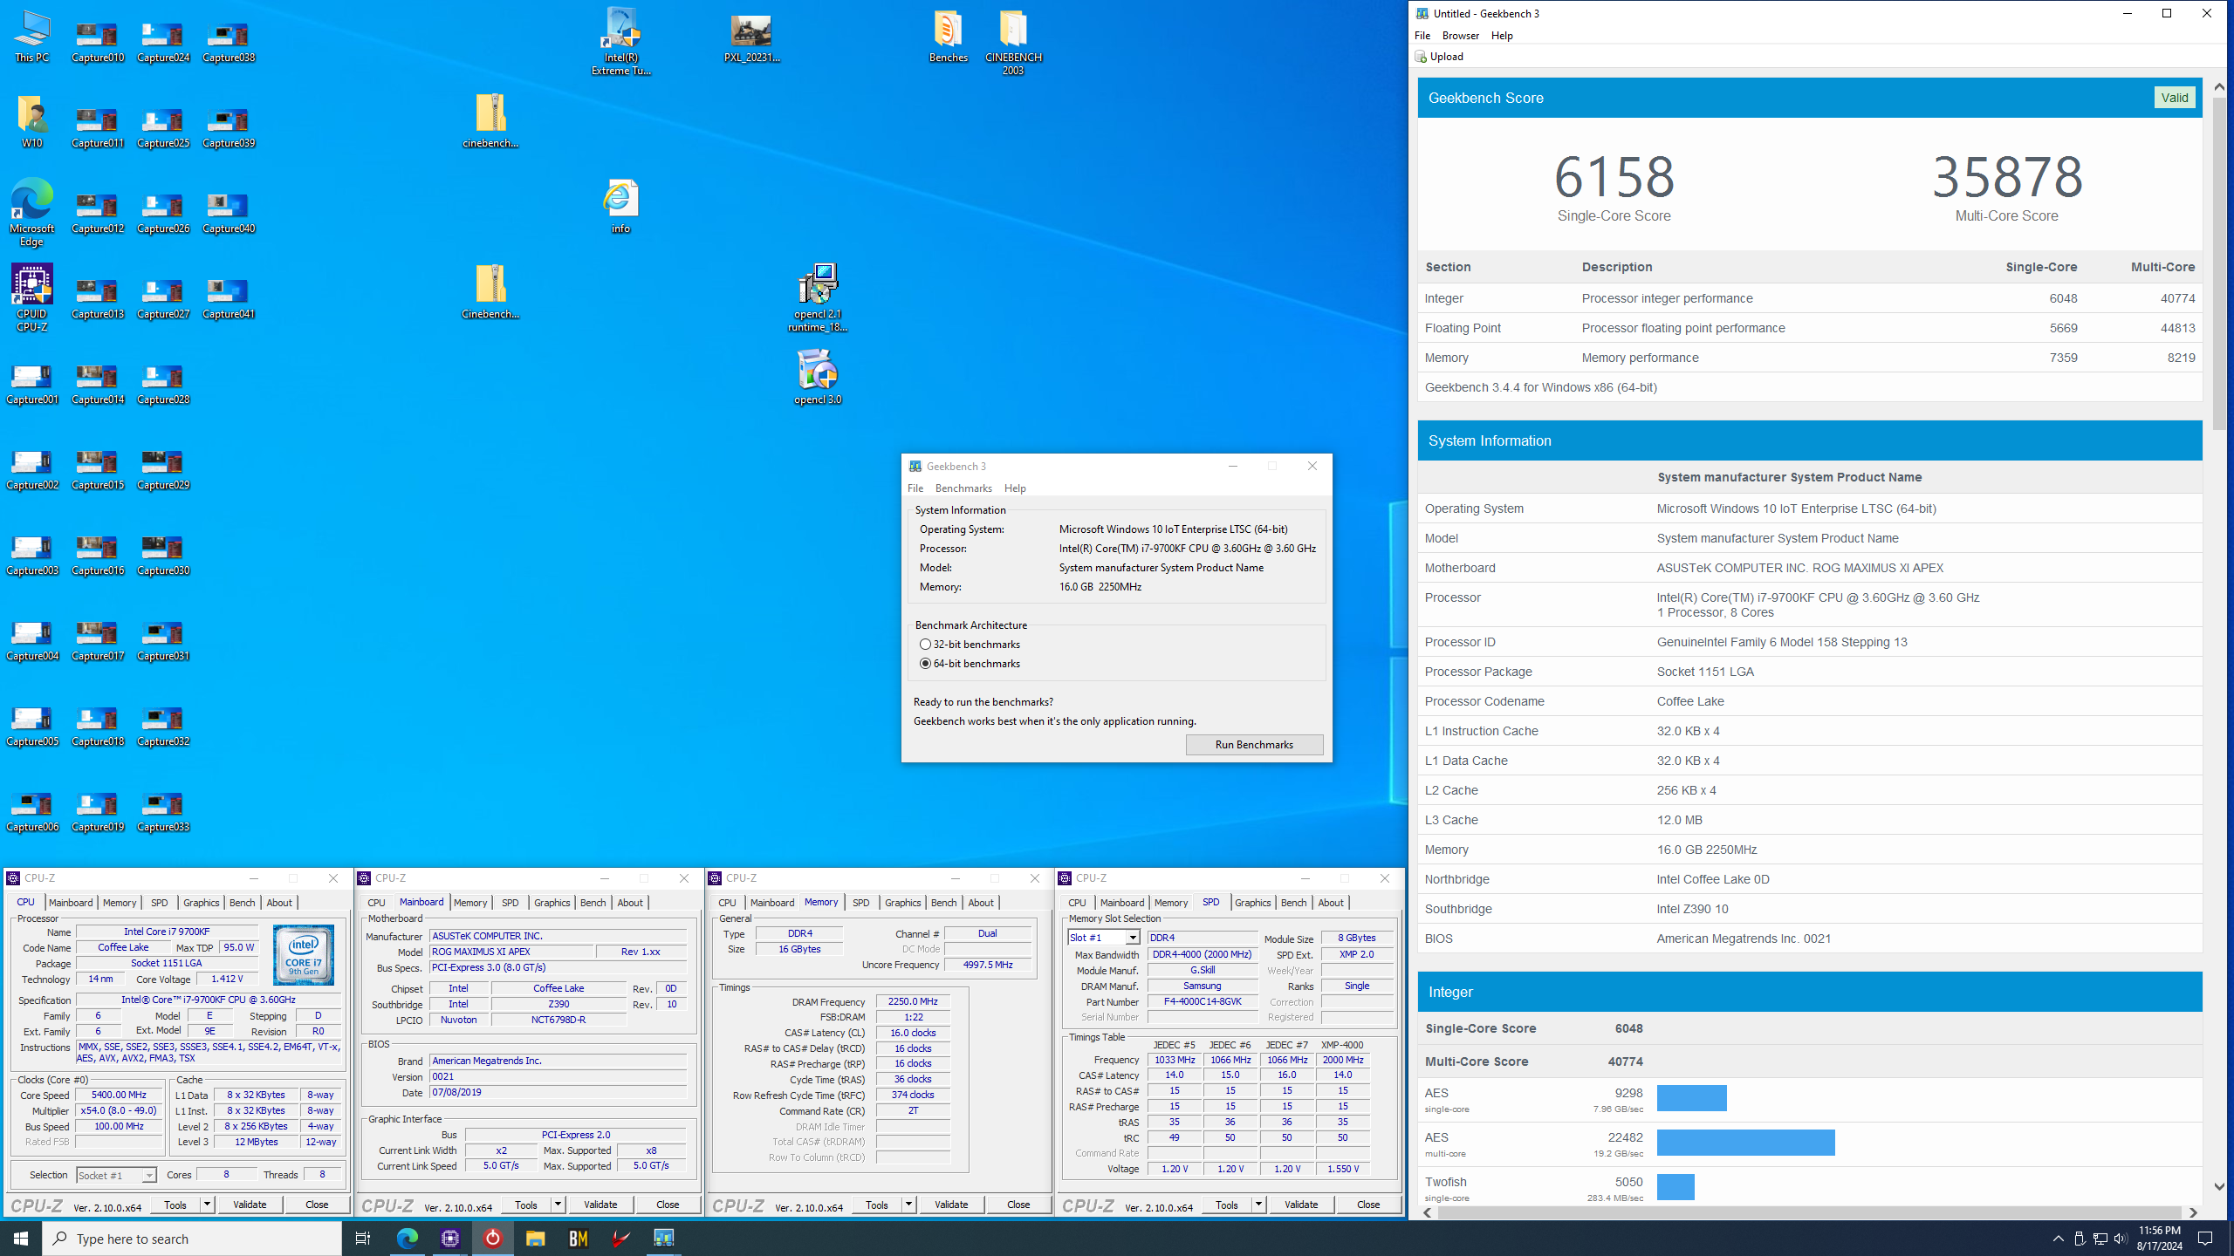Expand Tools arrow in CPU-Z SPD window
Viewport: 2234px width, 1256px height.
[x=1259, y=1205]
